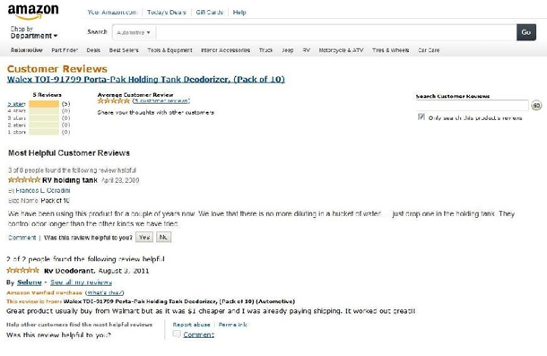Open the Today's Deals page
The image size is (547, 356).
tap(167, 13)
